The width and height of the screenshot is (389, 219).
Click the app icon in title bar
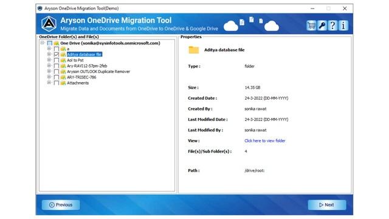(40, 9)
